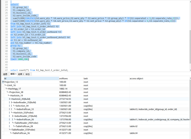Viewport: 191px width, 139px height.
Task: Sort by the id column header
Action: click(31, 78)
